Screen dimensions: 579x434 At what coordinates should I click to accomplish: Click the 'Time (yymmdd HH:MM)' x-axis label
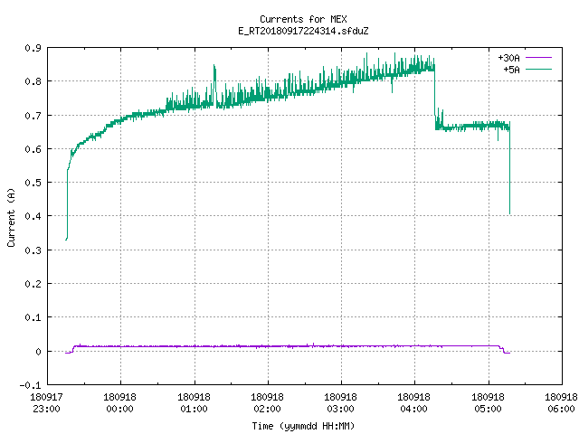tap(303, 426)
